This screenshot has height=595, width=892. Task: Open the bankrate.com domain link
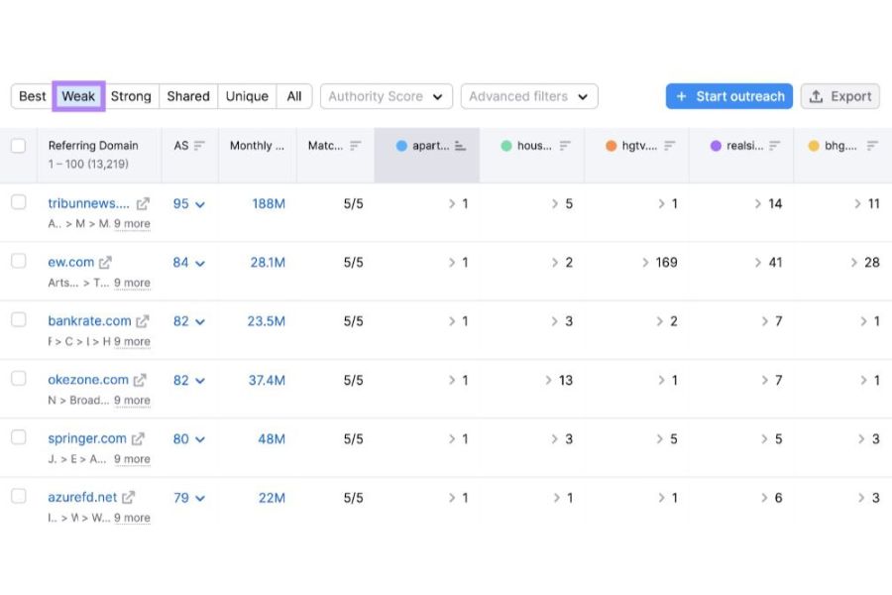89,321
